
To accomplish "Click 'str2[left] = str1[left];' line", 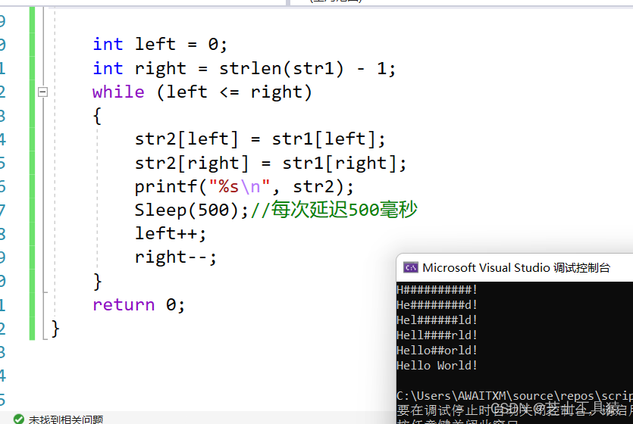I will pos(260,139).
